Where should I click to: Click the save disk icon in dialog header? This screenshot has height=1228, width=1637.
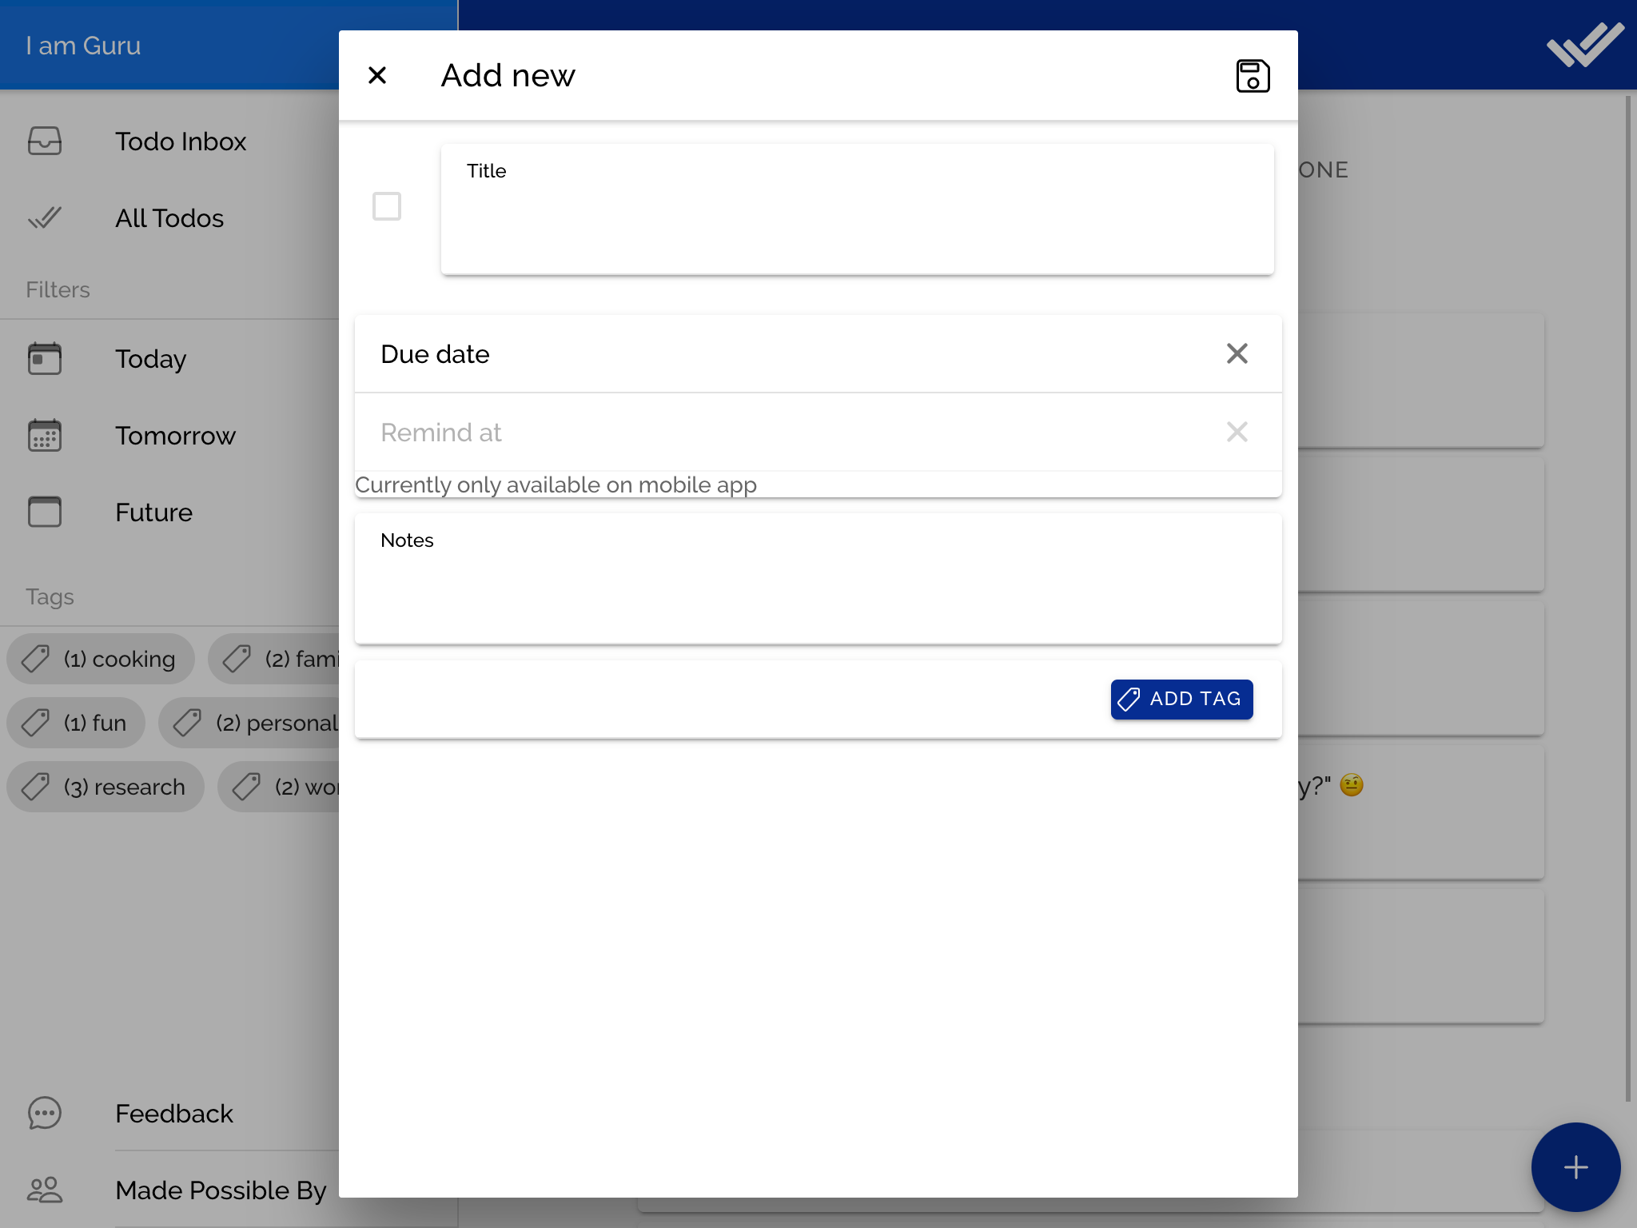pyautogui.click(x=1252, y=76)
